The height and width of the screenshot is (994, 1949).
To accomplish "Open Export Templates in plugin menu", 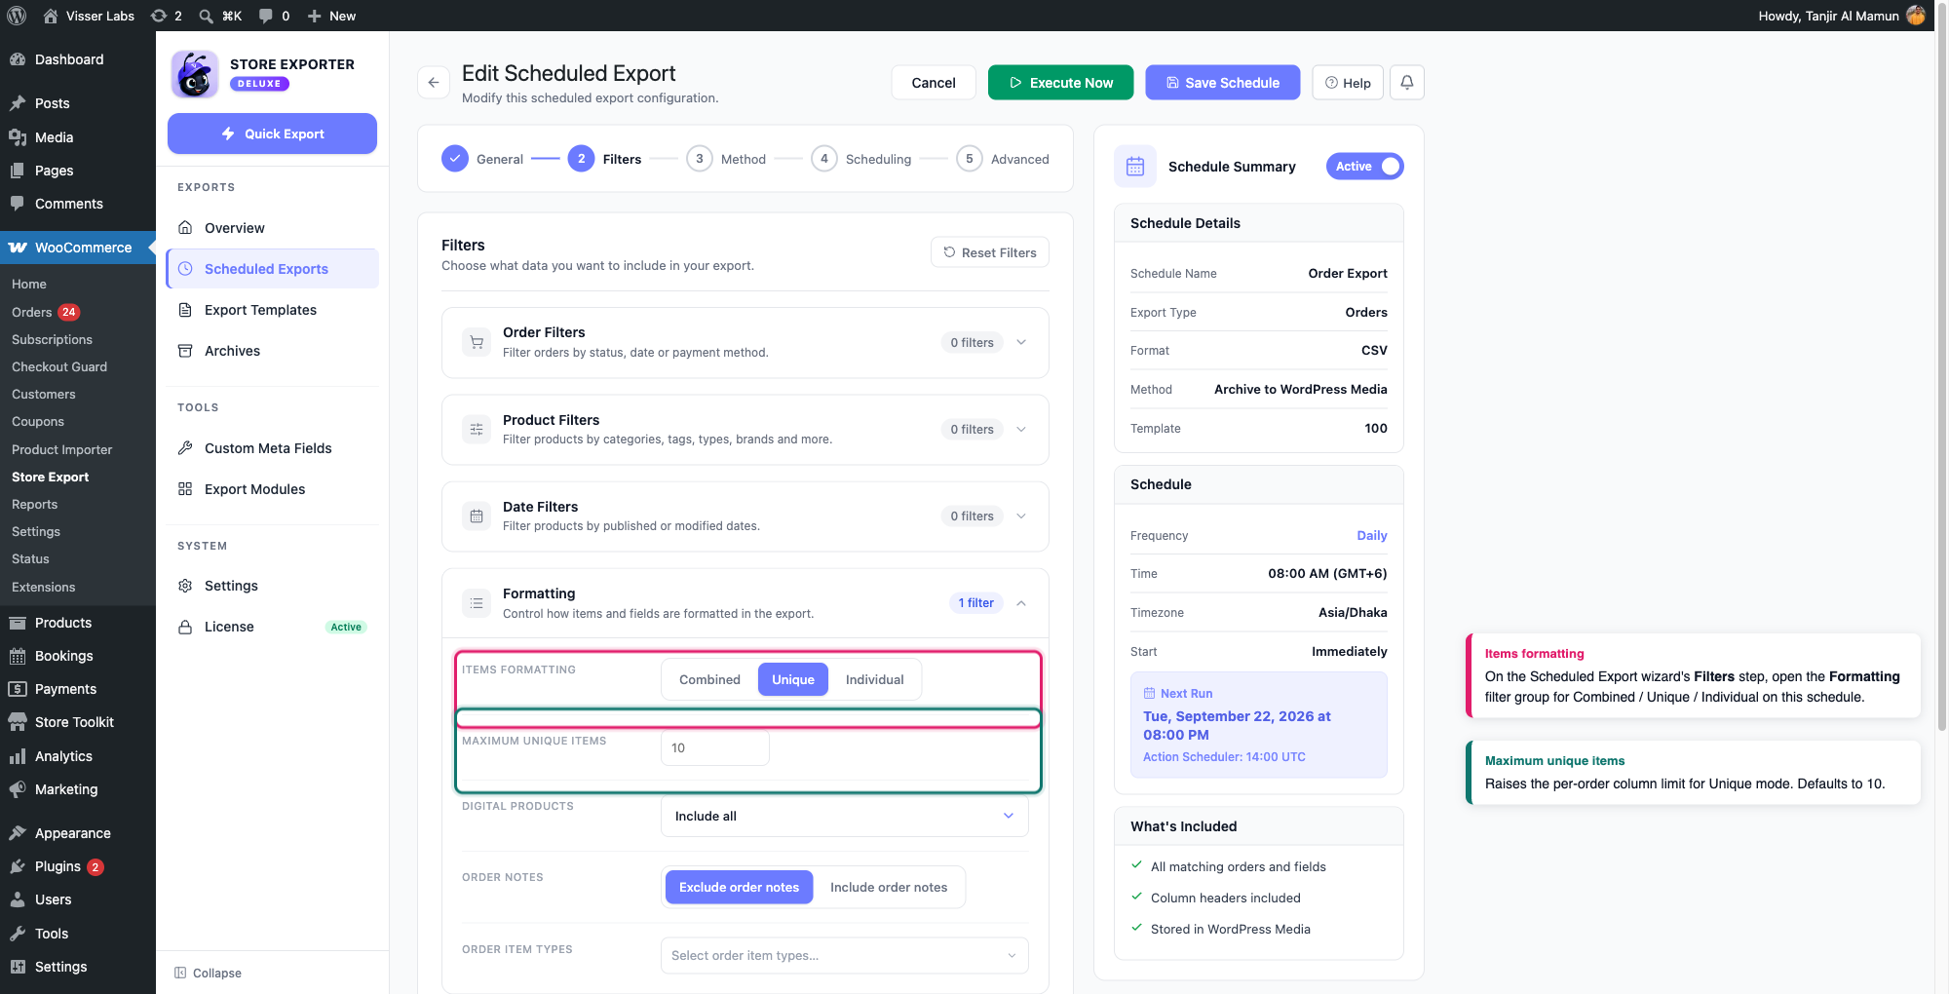I will pos(272,310).
